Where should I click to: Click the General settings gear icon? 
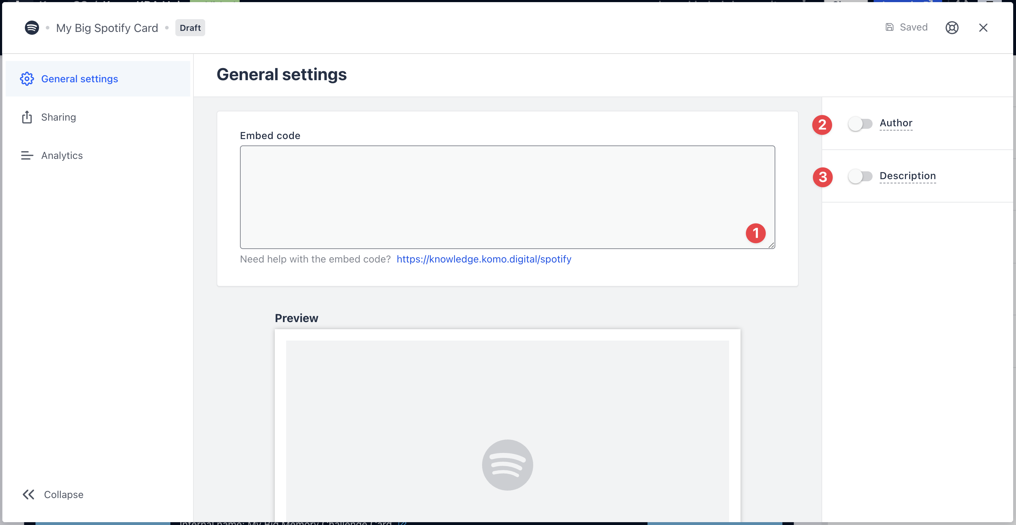point(27,79)
